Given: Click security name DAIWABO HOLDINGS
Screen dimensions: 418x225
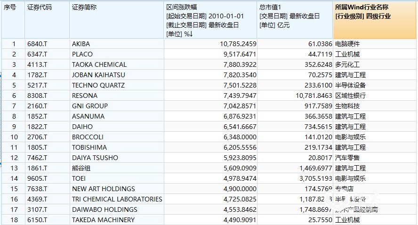Looking at the screenshot, I should click(104, 210).
